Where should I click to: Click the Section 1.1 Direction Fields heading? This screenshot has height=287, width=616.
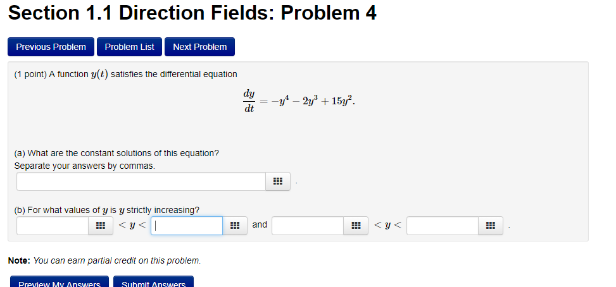(192, 13)
